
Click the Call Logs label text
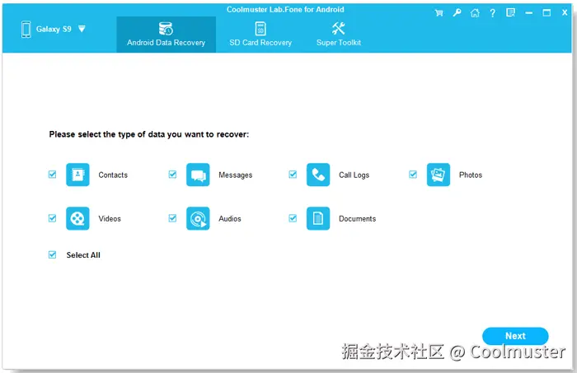tap(354, 175)
